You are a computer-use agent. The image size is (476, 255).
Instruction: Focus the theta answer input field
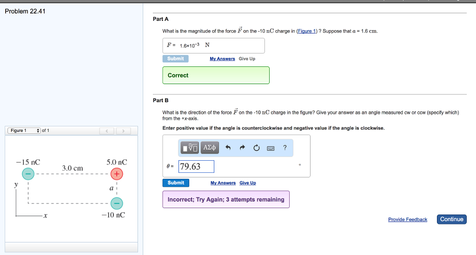(x=196, y=166)
